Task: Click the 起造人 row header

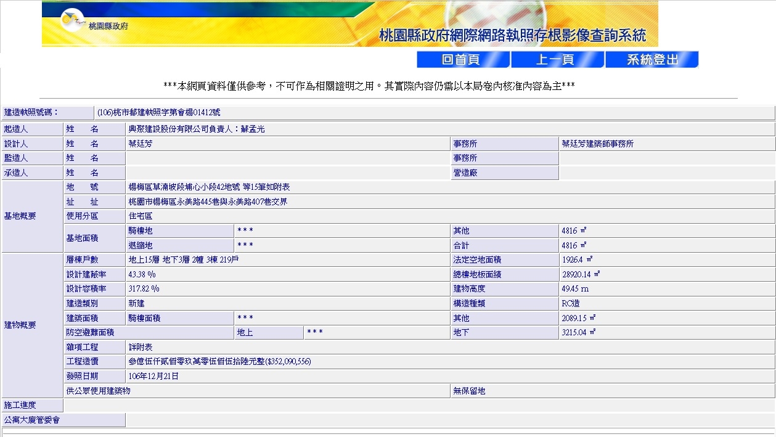Action: [32, 129]
